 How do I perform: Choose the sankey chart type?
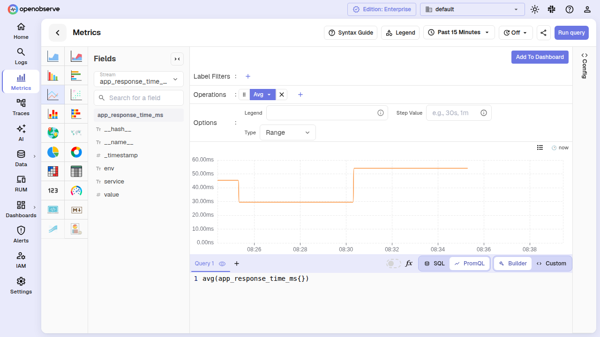[x=53, y=229]
